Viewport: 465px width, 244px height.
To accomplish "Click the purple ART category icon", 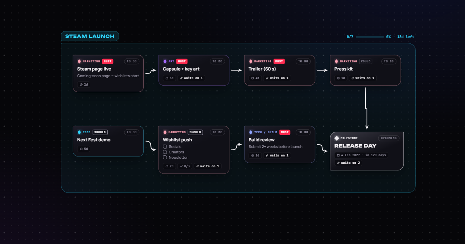I will pyautogui.click(x=165, y=61).
